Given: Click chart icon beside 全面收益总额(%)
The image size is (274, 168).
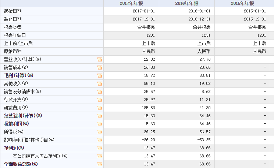Looking at the screenshot, I should click(100, 164).
